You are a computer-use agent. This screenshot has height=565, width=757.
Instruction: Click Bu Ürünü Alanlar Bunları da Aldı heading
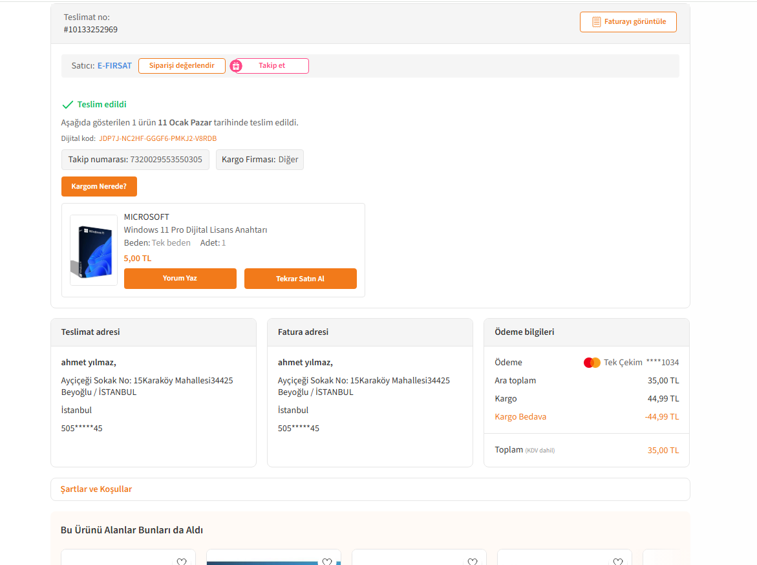point(132,529)
